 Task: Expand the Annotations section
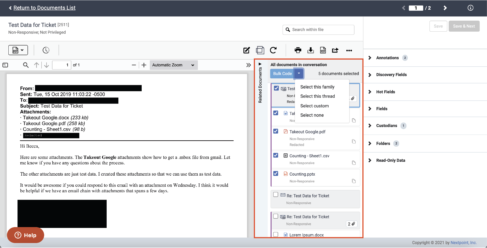point(387,58)
